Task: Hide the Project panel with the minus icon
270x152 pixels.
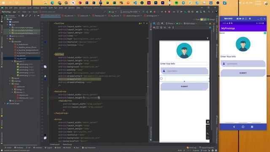Action: (38, 16)
